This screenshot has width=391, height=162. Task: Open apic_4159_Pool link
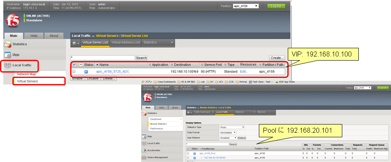pos(207,153)
